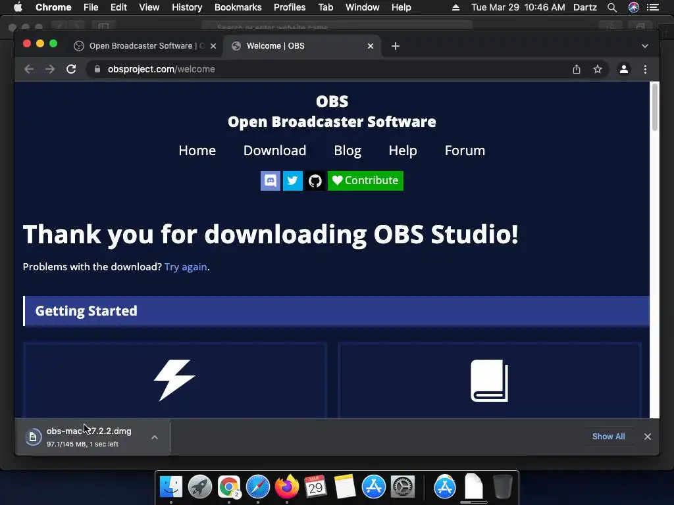Open Calendar from the dock

click(315, 487)
